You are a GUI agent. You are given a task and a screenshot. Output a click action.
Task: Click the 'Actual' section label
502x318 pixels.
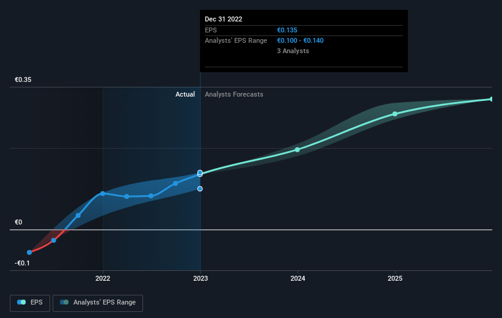(x=185, y=94)
